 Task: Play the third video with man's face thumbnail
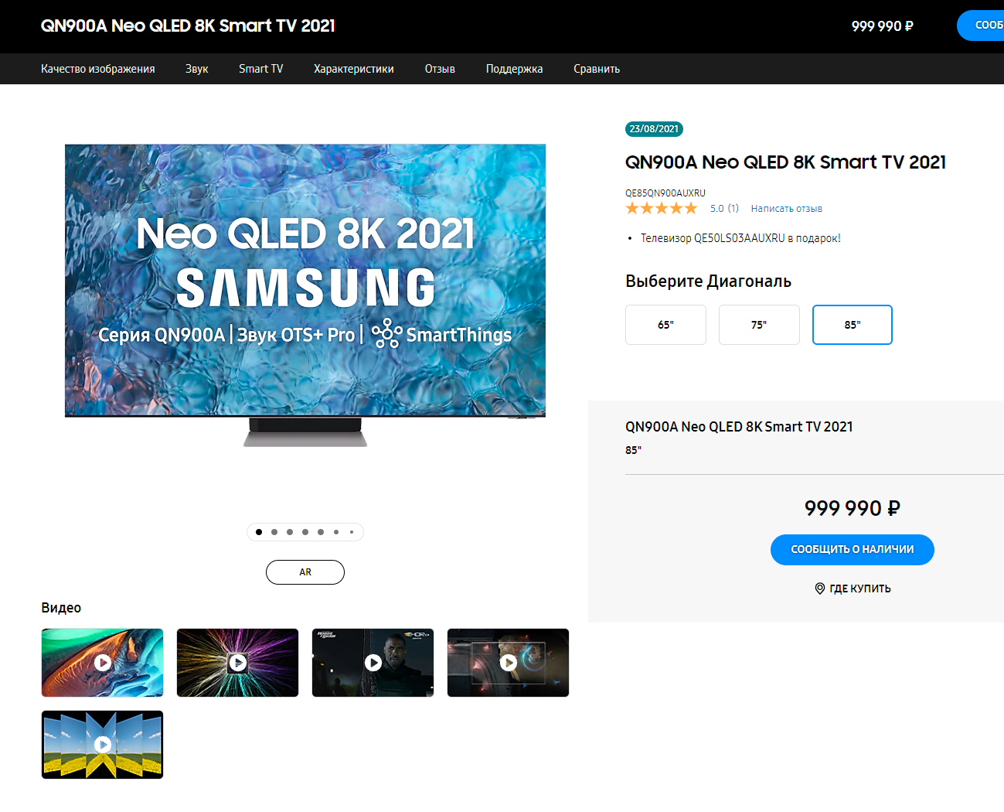[373, 663]
